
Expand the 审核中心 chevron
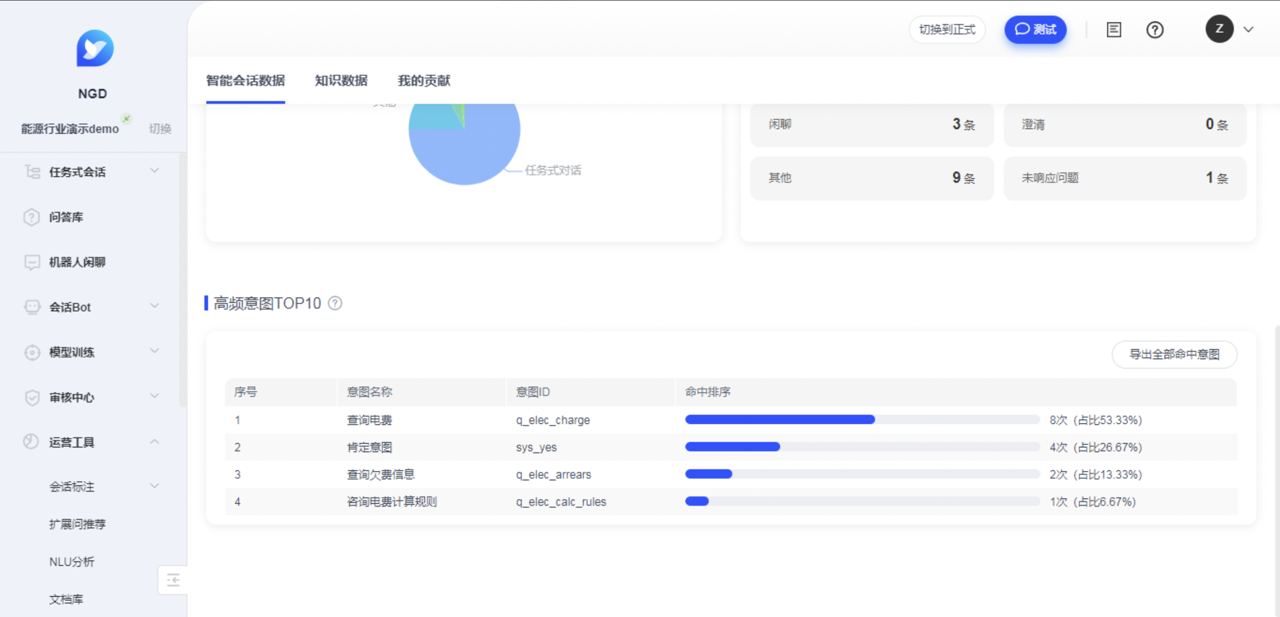(155, 396)
